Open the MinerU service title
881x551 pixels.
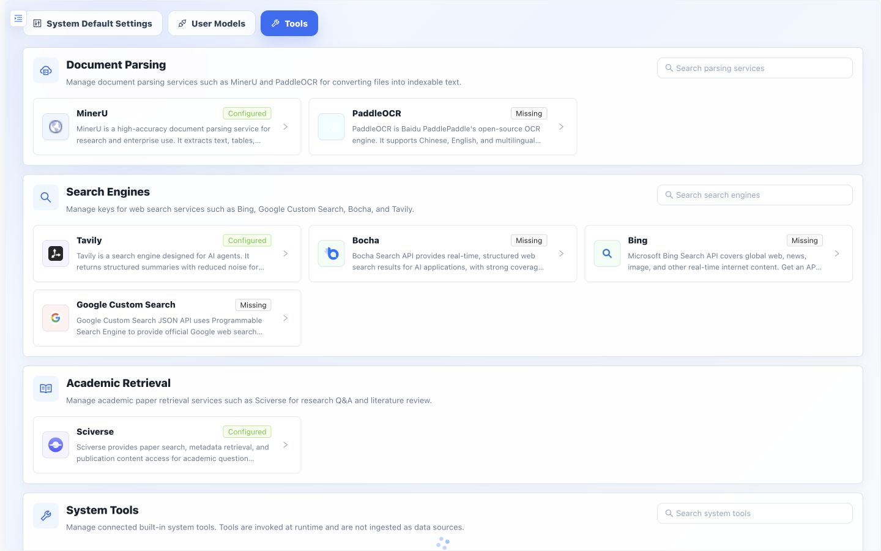tap(92, 113)
